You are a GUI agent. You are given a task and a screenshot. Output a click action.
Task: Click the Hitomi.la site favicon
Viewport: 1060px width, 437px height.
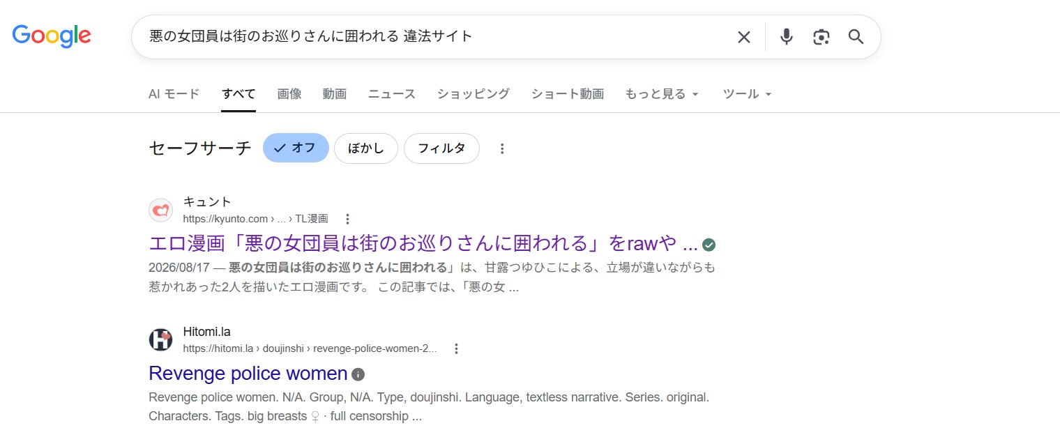pyautogui.click(x=160, y=339)
